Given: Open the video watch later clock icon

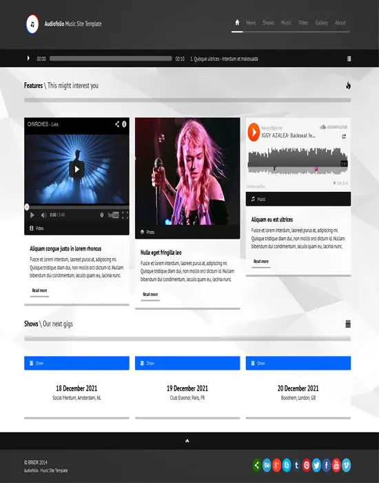Looking at the screenshot, I should [x=102, y=215].
